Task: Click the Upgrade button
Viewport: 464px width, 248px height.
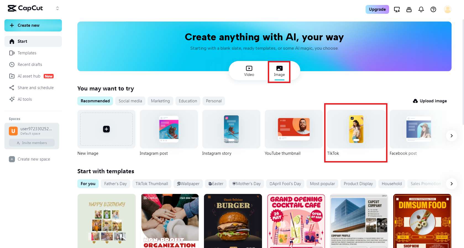Action: pos(377,9)
